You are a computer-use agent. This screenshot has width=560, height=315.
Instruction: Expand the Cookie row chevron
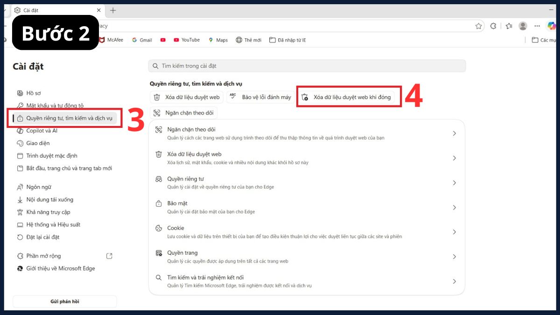click(454, 232)
